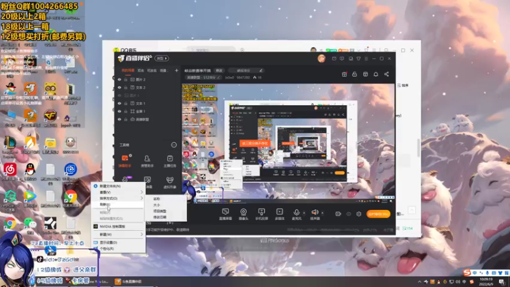This screenshot has height=287, width=510.
Task: Click the 修改 button beside the stream title
Action: tap(219, 70)
